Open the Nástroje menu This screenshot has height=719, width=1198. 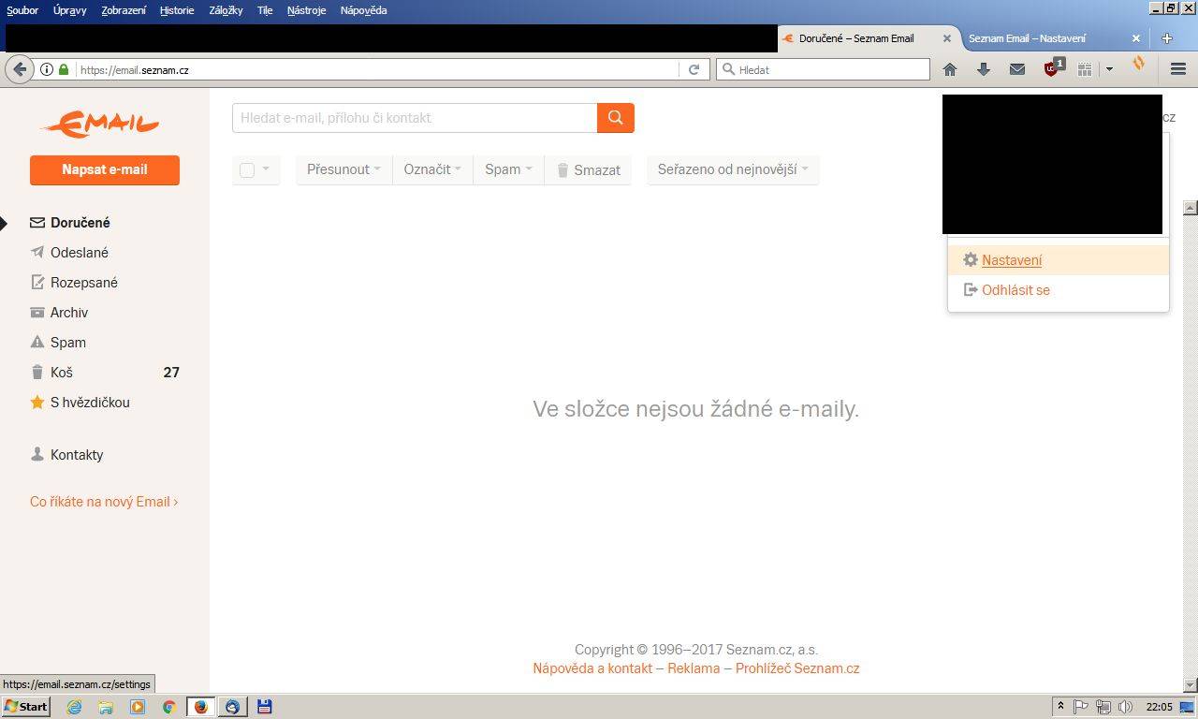pyautogui.click(x=306, y=10)
